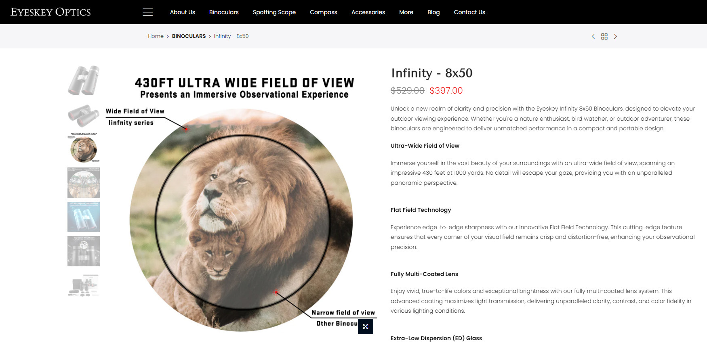Expand the More menu
This screenshot has width=707, height=343.
point(406,12)
